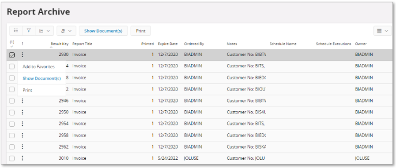The image size is (396, 168).
Task: Click result key 2946 cell
Action: coord(64,101)
